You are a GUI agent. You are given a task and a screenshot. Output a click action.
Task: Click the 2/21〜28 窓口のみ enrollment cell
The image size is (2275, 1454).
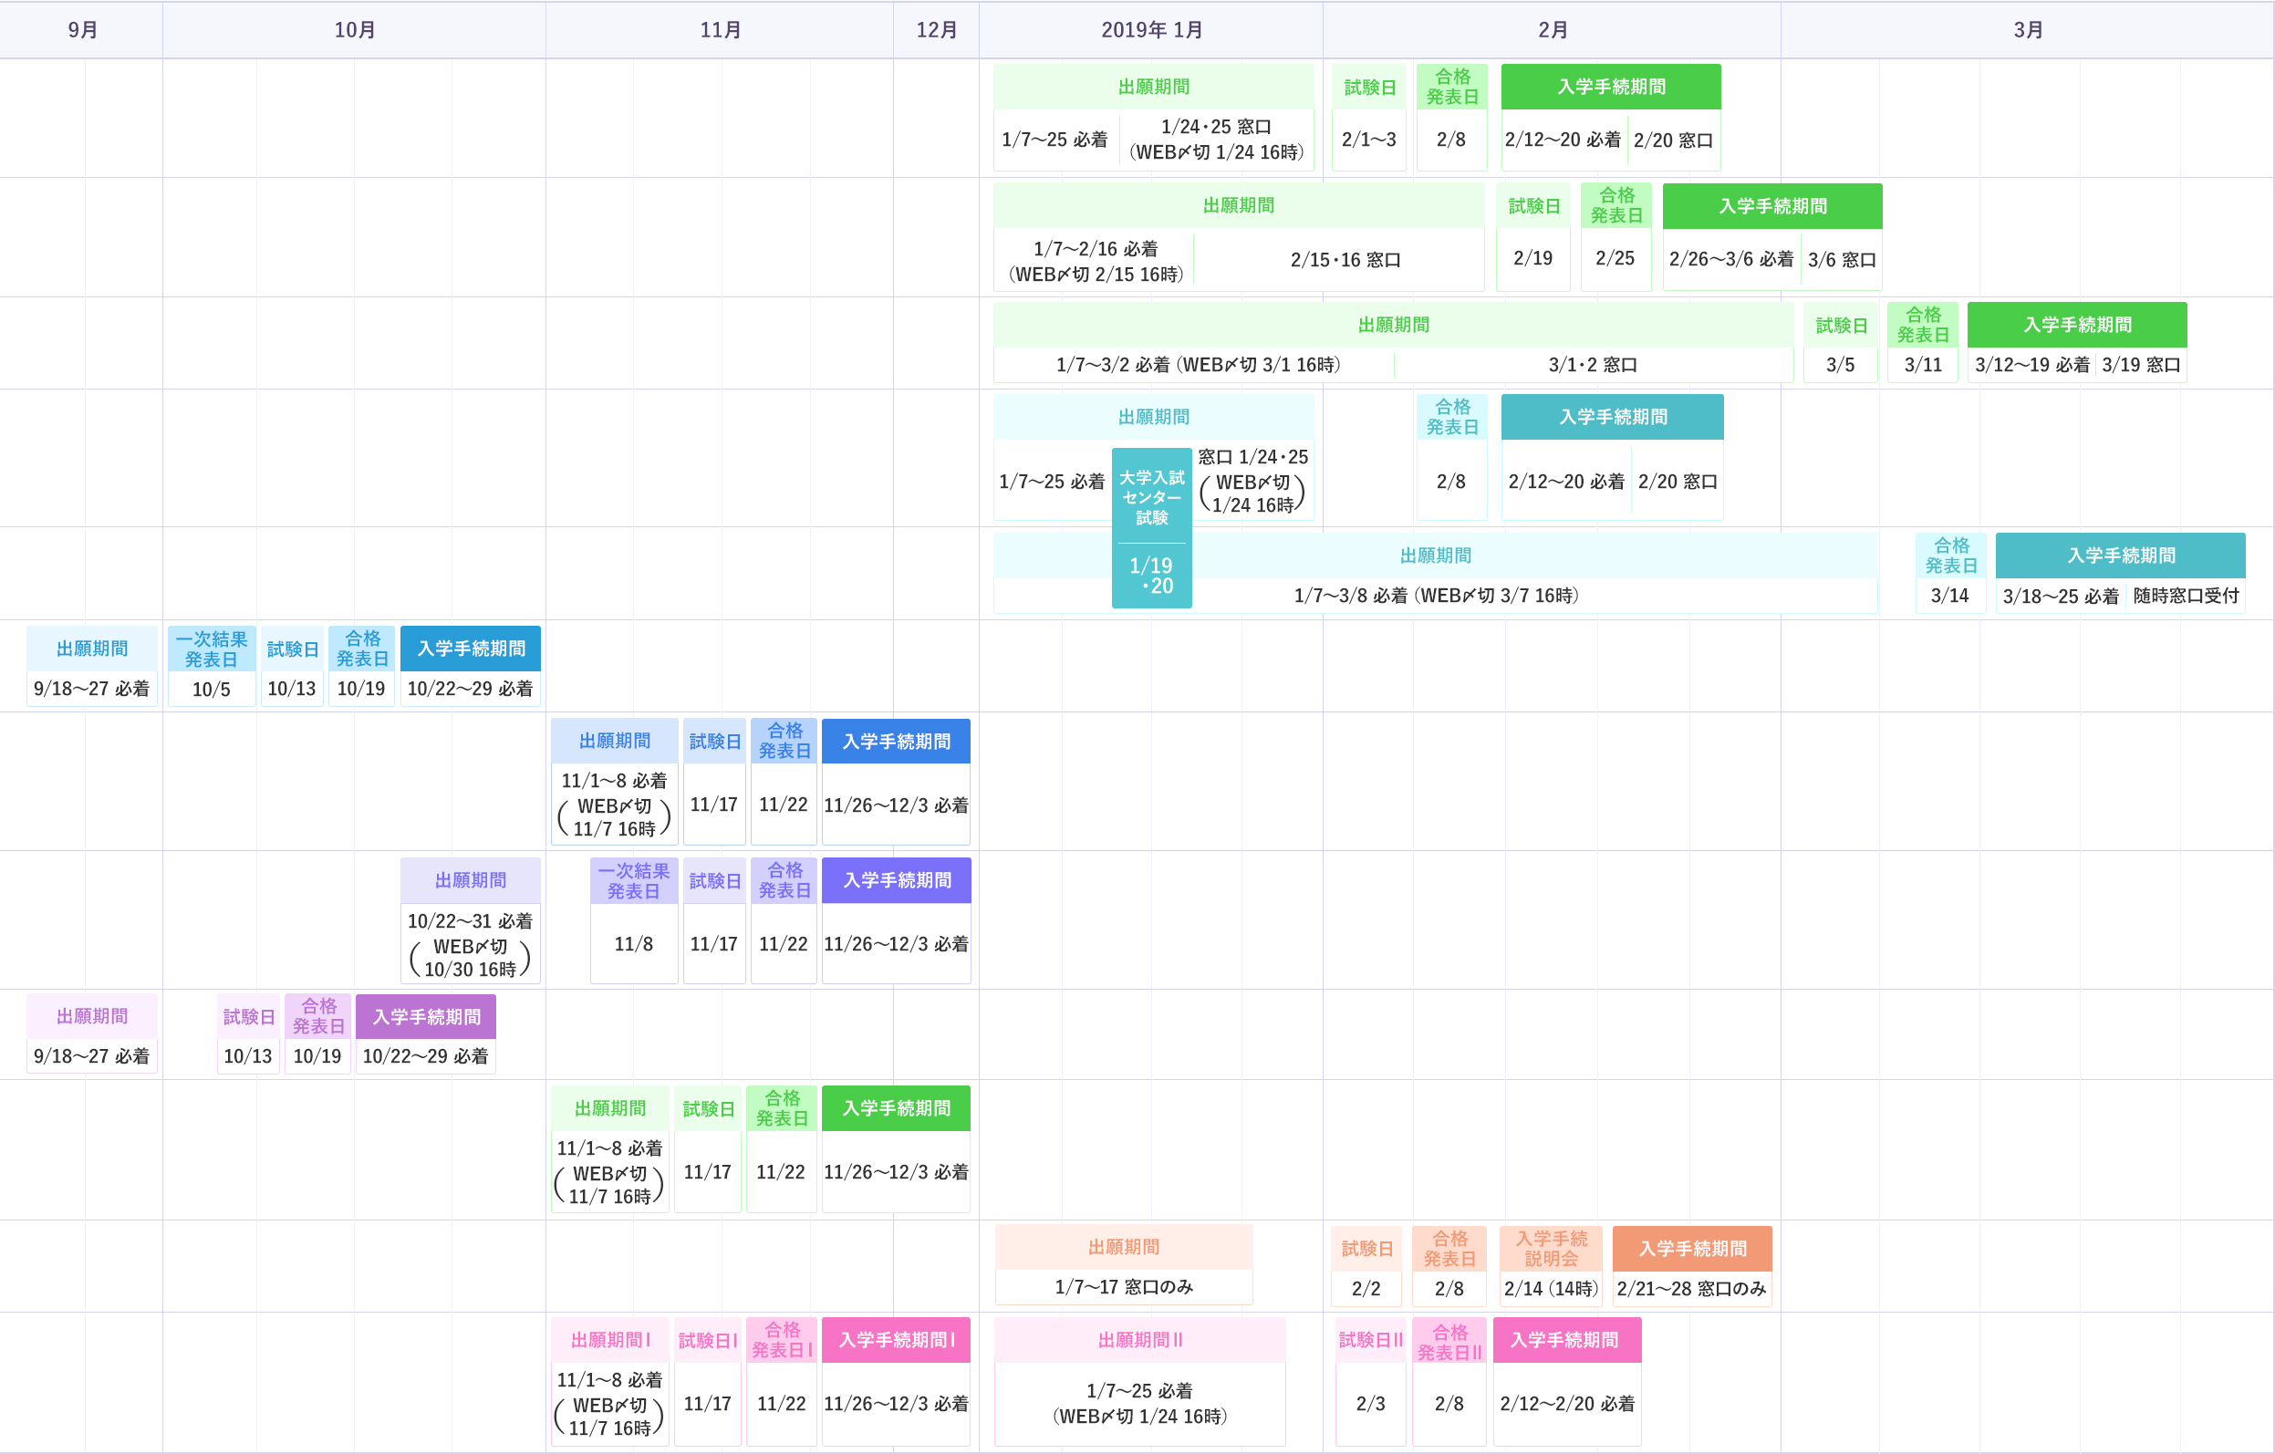point(1691,1289)
